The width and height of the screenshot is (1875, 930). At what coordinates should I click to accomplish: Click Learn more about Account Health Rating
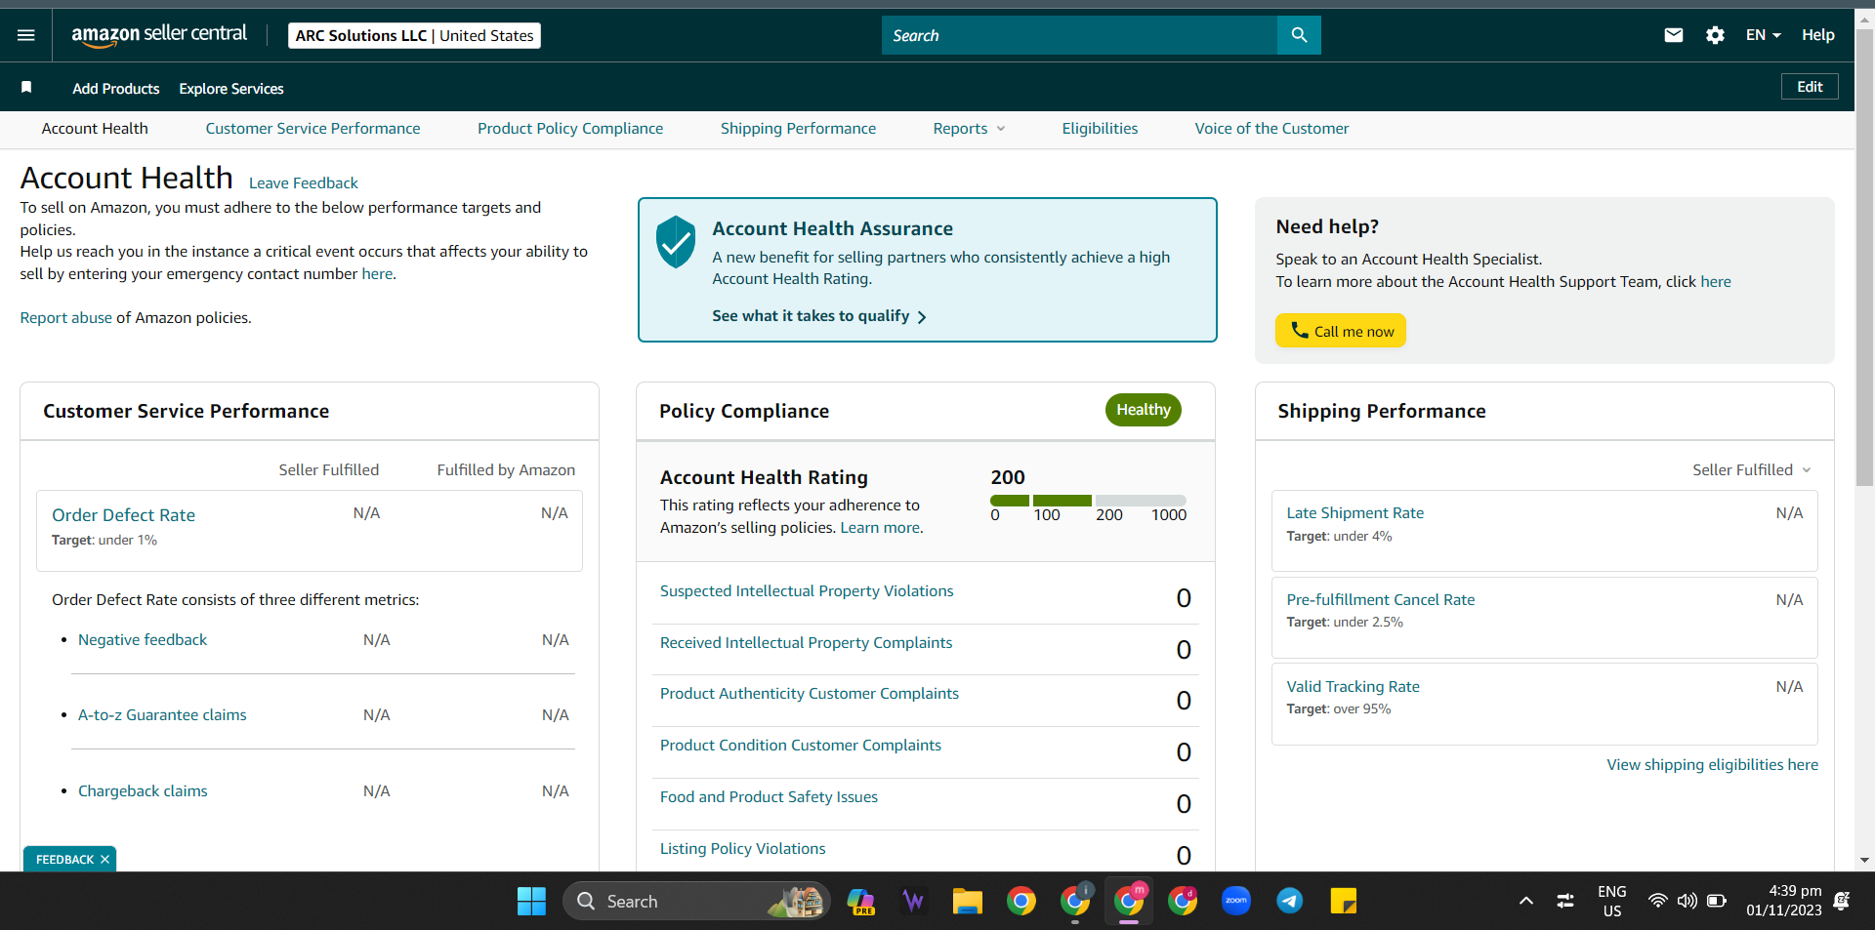tap(880, 528)
